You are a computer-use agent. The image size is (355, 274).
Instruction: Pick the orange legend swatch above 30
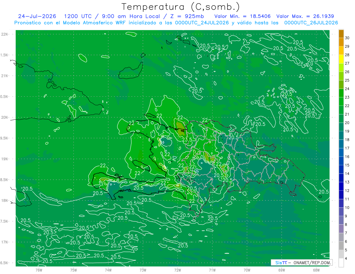(341, 34)
